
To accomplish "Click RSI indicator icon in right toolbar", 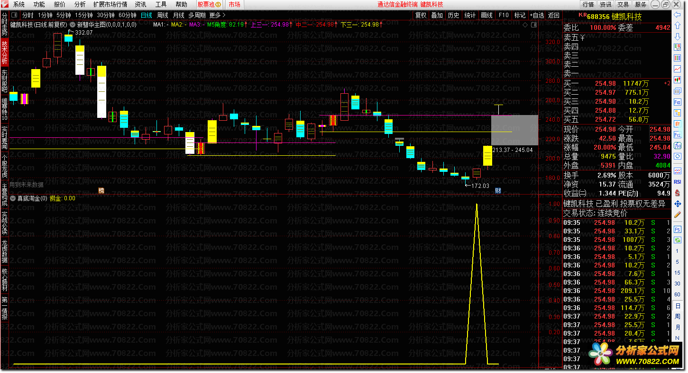I will click(677, 182).
